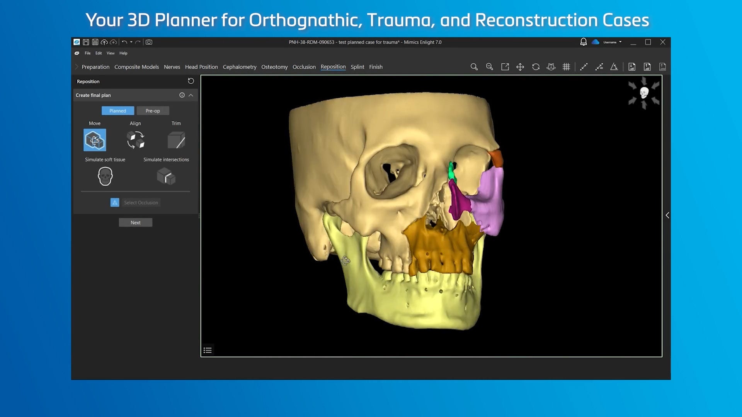Click the angle measurement tool
The height and width of the screenshot is (417, 742).
point(614,67)
